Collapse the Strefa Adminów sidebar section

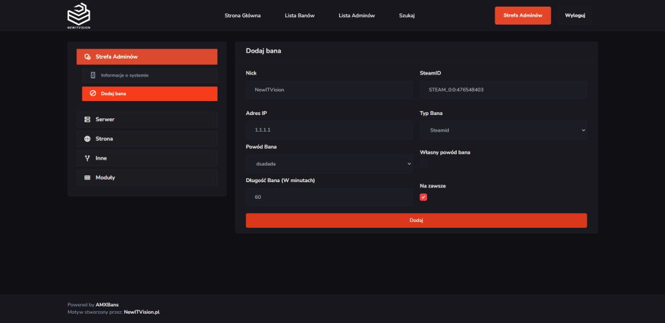147,56
